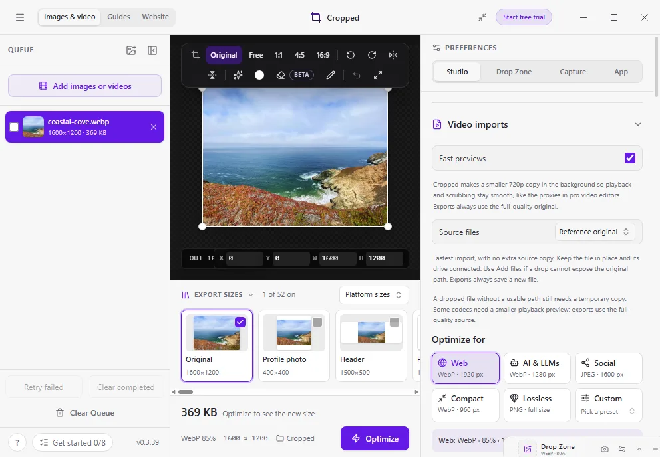
Task: Expand the preview to fullscreen
Action: [378, 75]
